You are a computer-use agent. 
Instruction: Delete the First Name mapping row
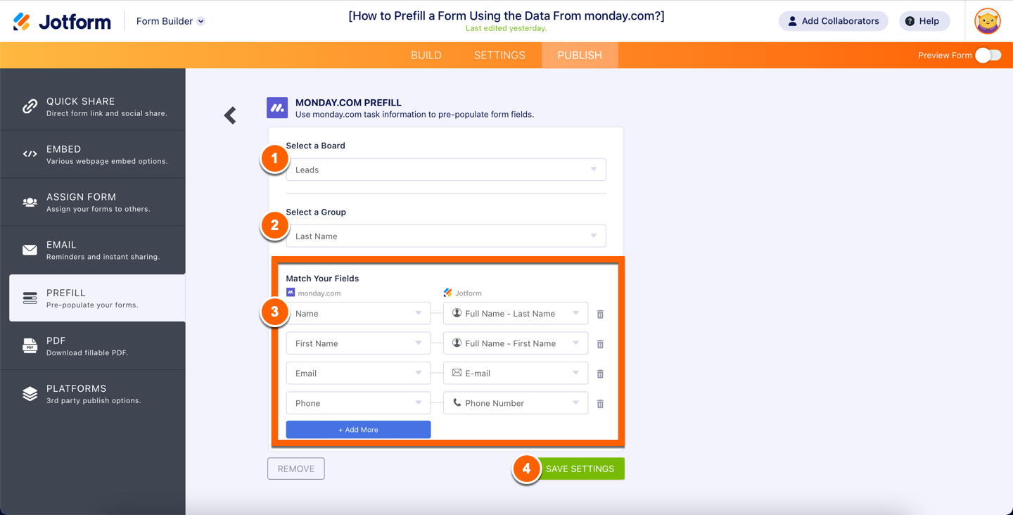(x=600, y=344)
